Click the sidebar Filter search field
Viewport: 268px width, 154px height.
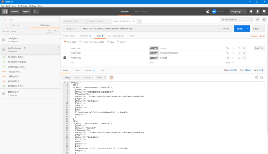tap(31, 20)
